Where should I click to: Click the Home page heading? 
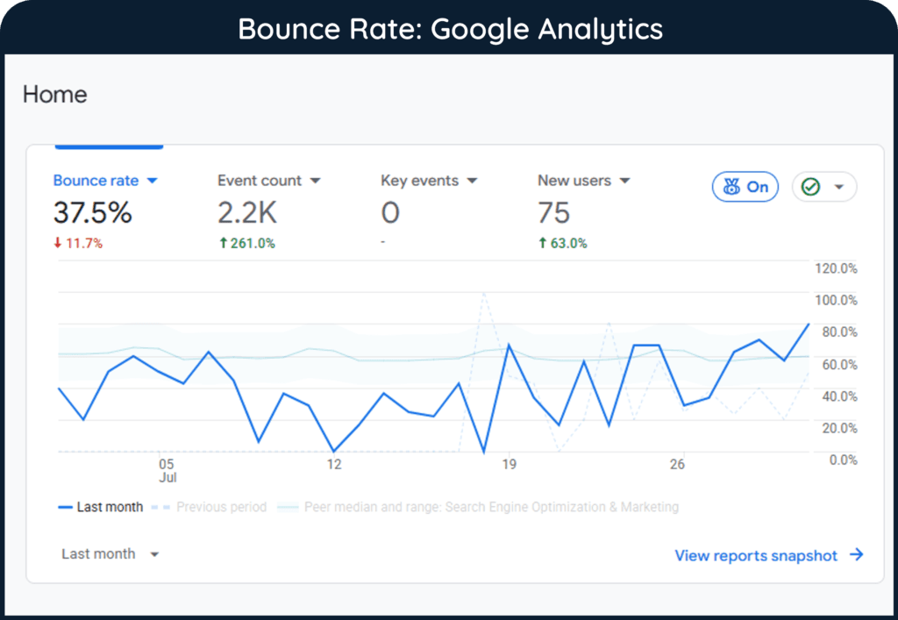click(55, 95)
